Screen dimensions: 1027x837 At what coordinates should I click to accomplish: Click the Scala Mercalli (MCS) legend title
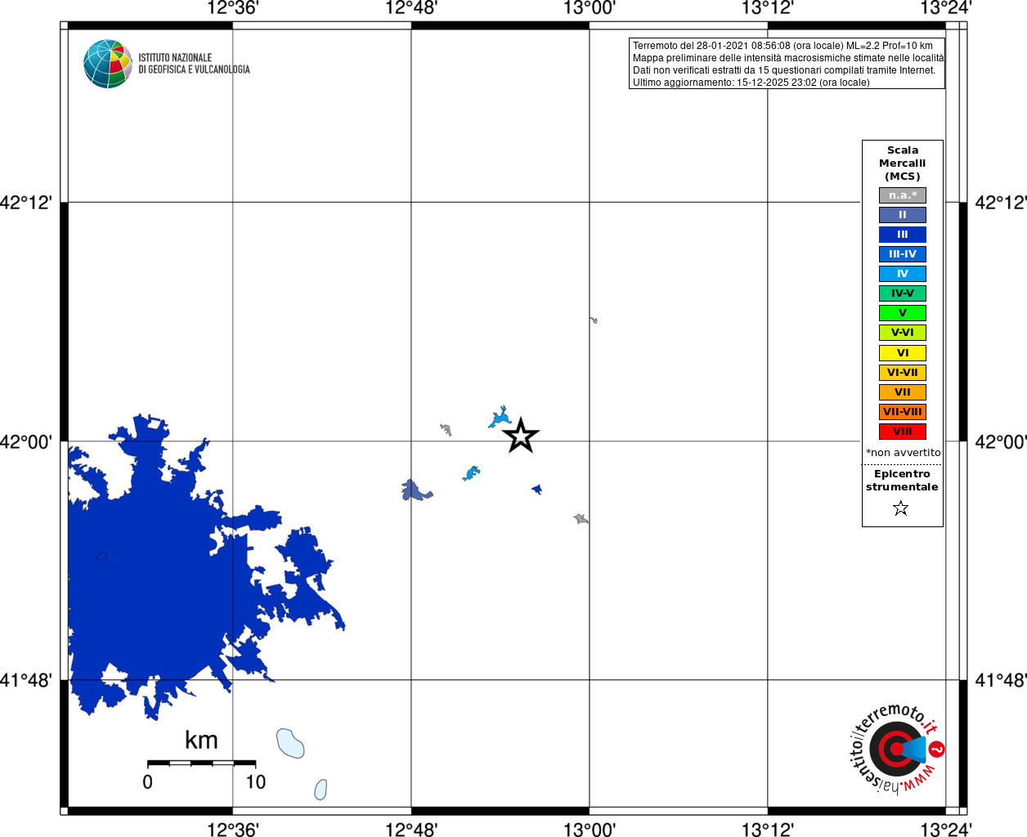coord(903,163)
